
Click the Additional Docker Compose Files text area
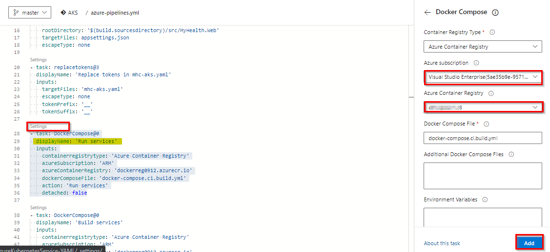483,176
